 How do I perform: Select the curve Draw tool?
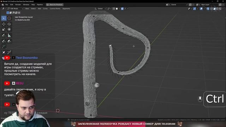(x=4, y=41)
